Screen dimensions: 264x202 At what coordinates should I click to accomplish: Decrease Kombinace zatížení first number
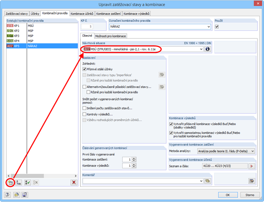pos(134,161)
